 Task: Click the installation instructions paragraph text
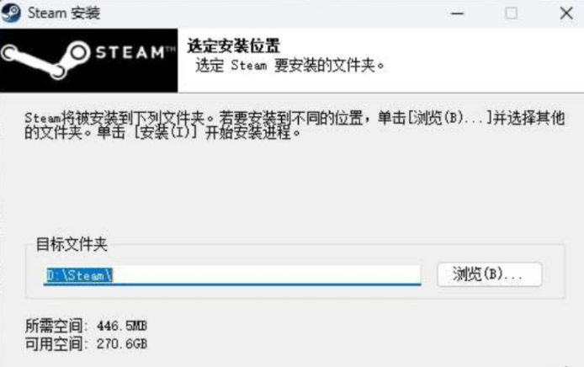(x=295, y=125)
